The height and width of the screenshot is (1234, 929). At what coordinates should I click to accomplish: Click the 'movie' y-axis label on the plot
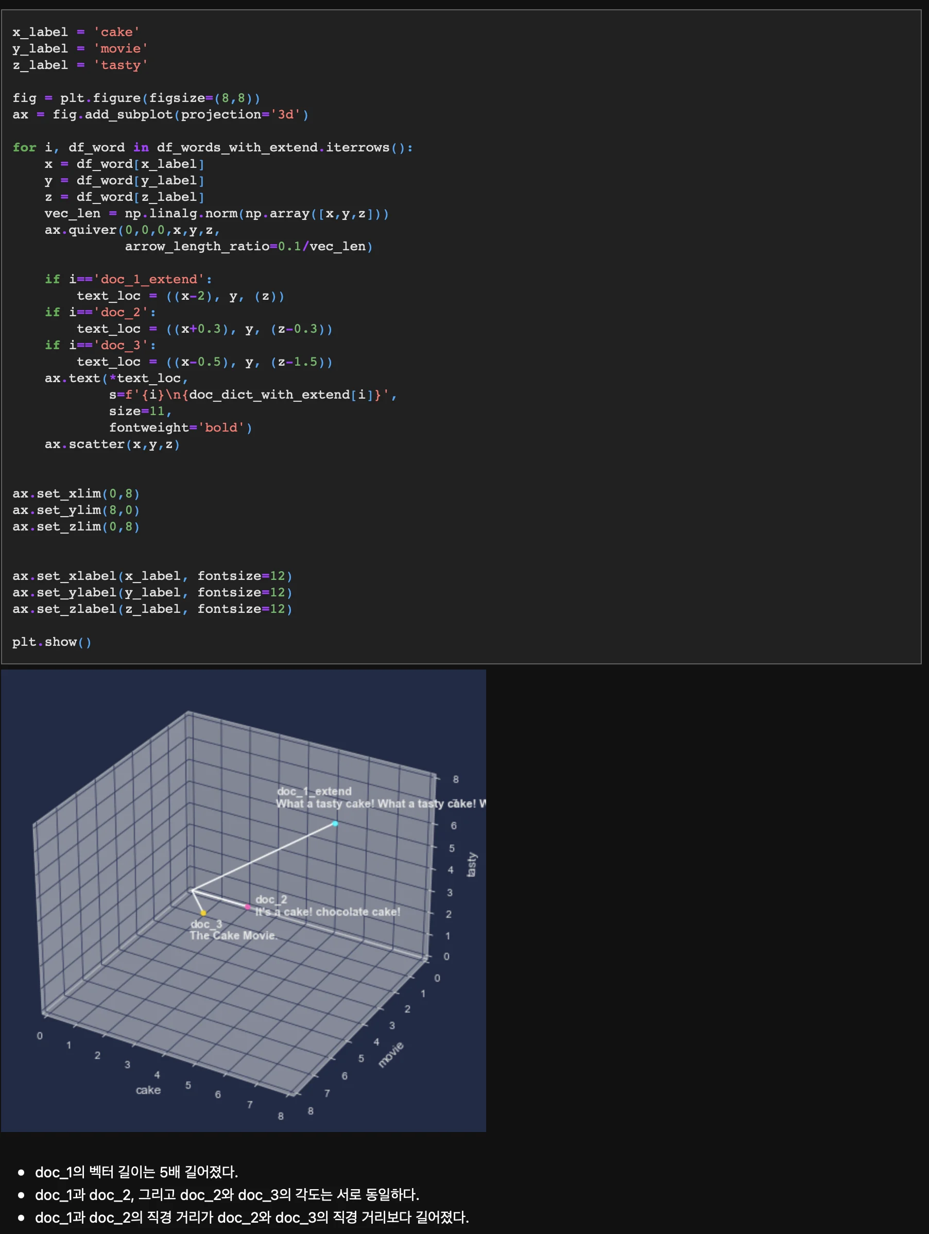pyautogui.click(x=390, y=1054)
